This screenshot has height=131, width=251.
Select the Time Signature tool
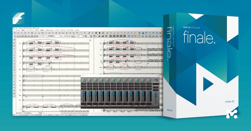click(x=25, y=33)
